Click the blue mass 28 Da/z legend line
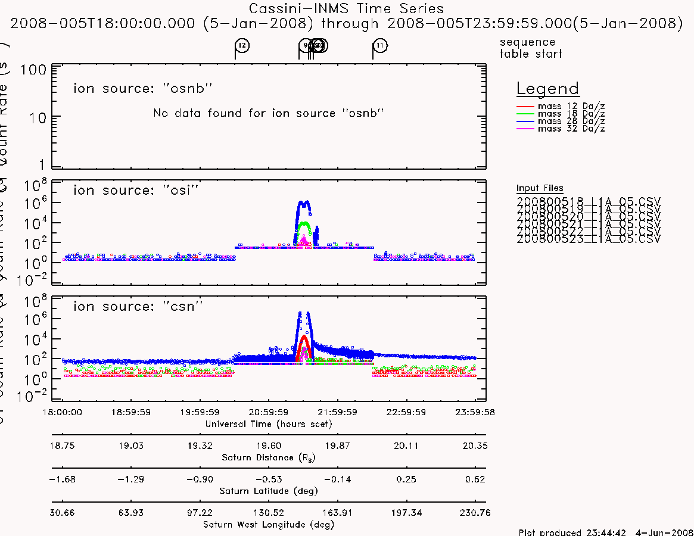The height and width of the screenshot is (536, 694). click(525, 121)
